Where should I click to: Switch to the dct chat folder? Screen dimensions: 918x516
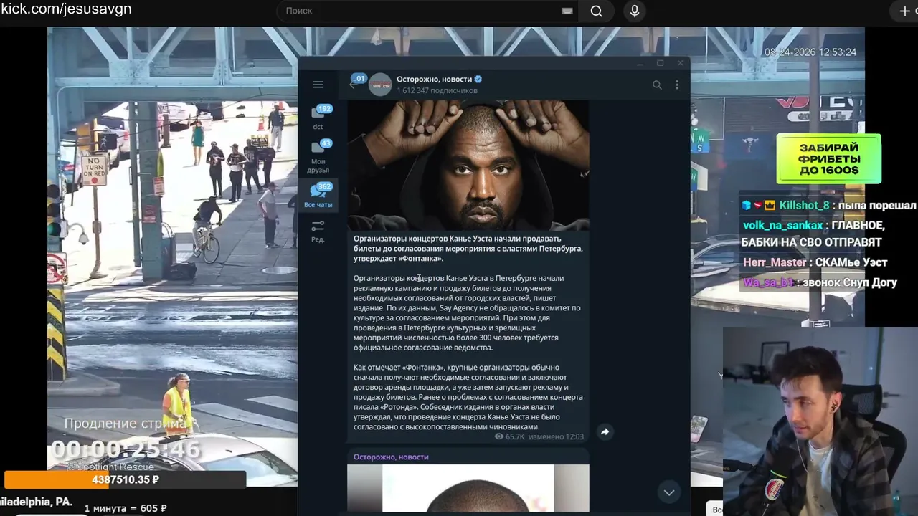[318, 118]
